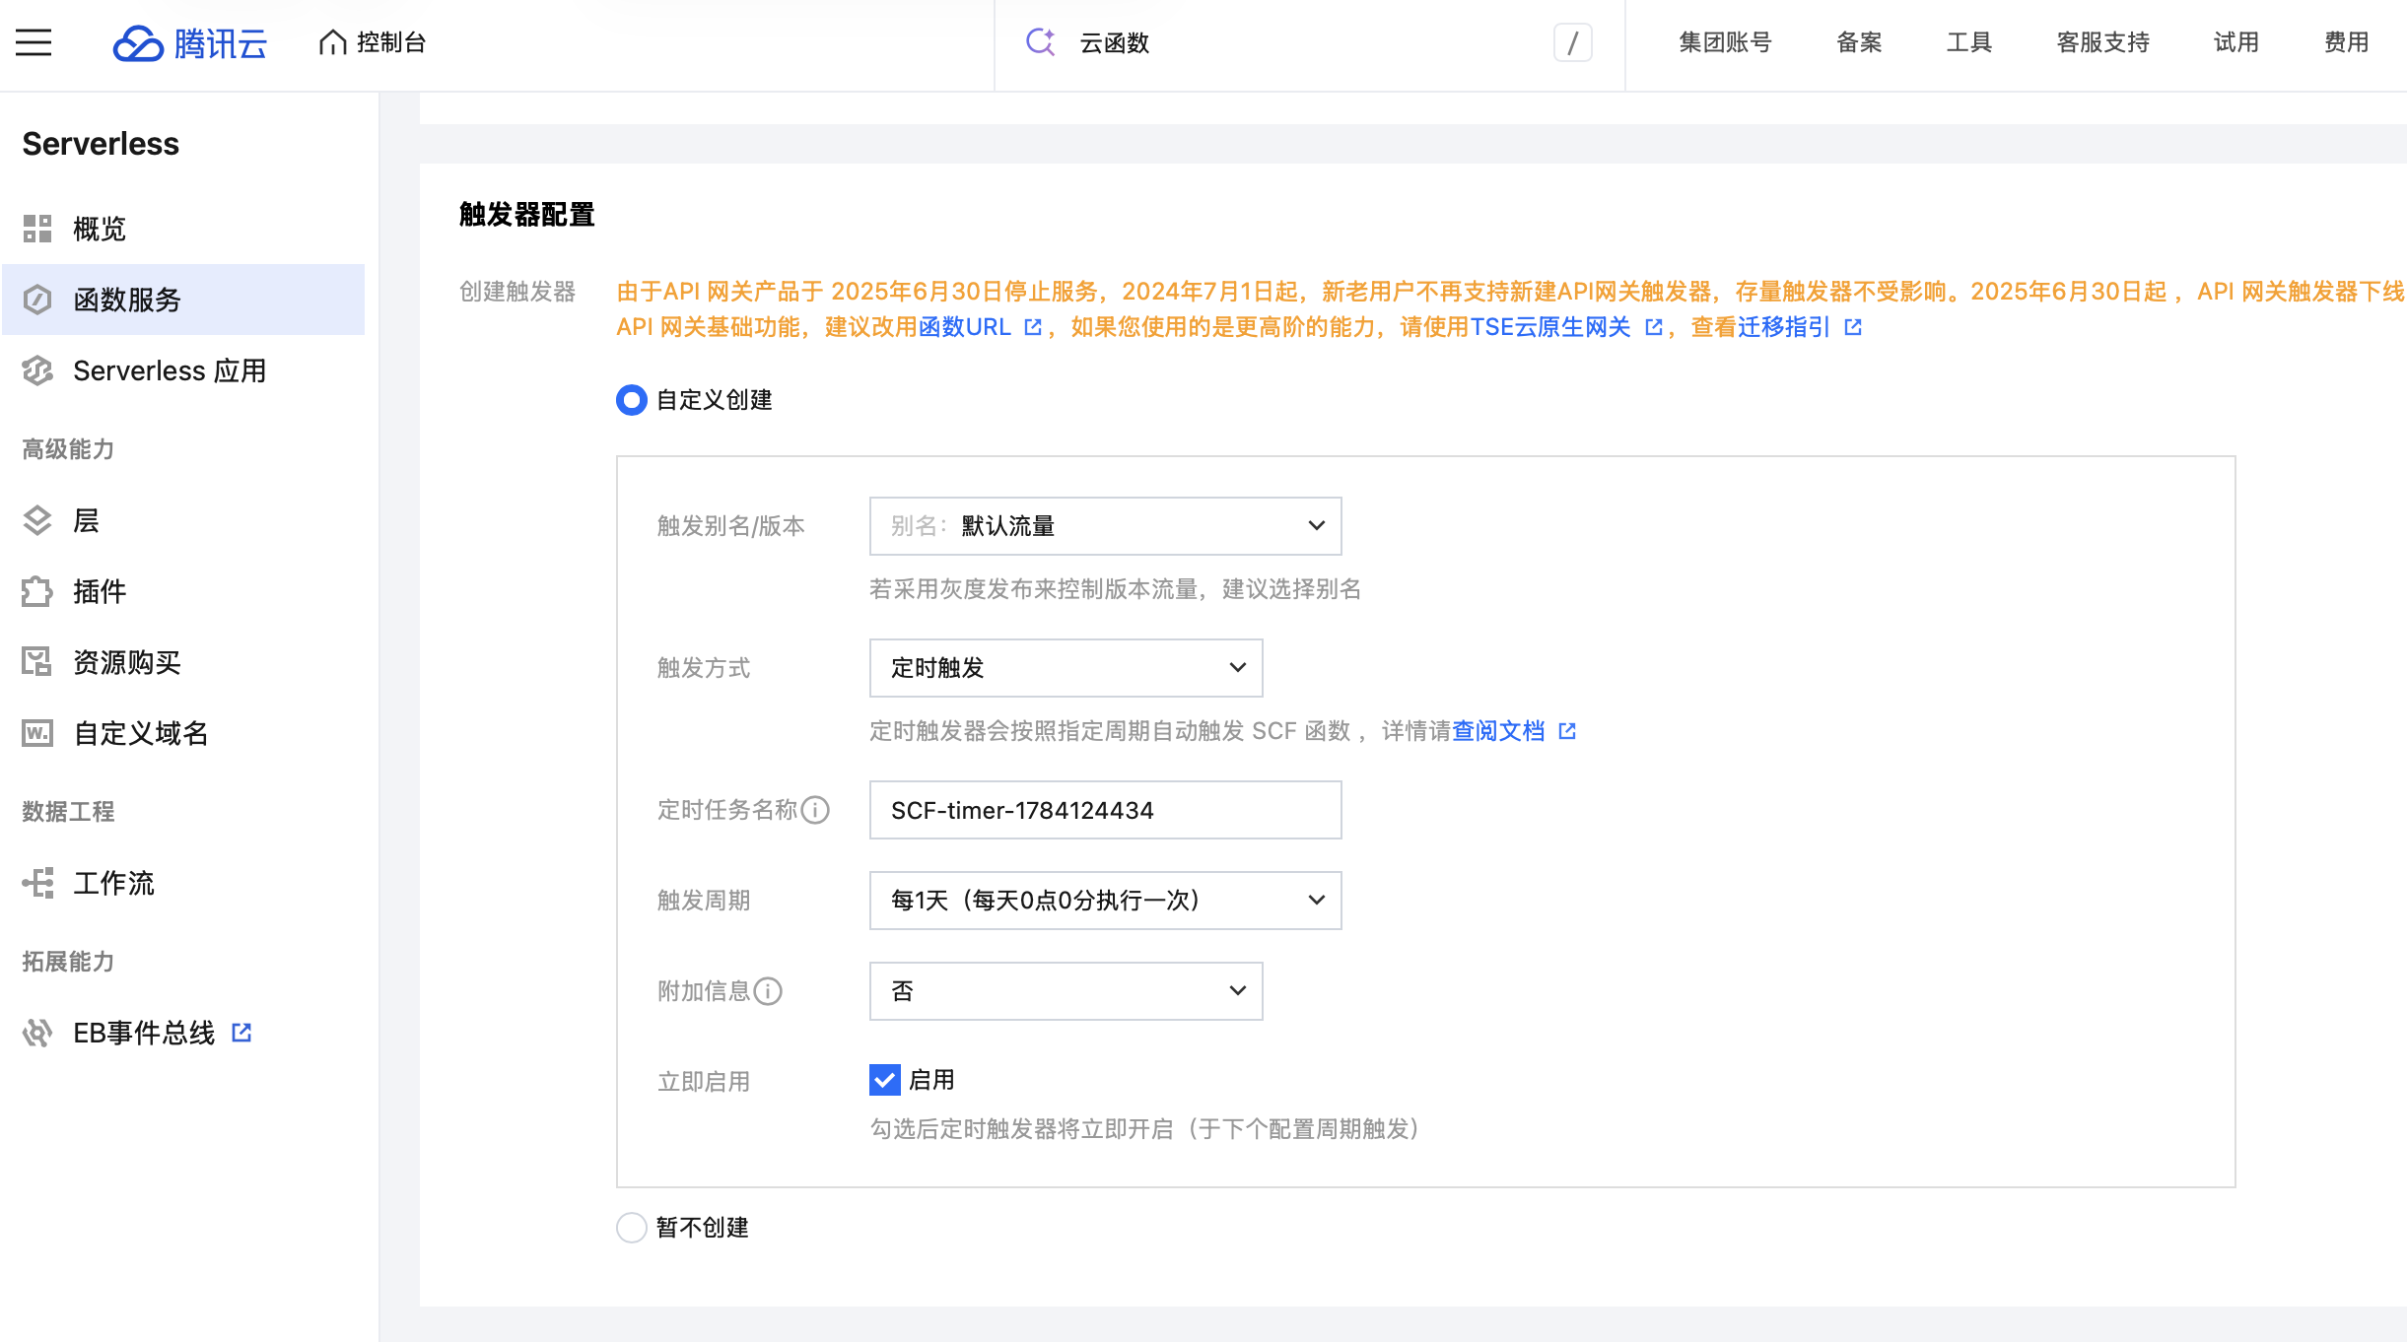Click the 高级能力 section label
This screenshot has width=2407, height=1342.
coord(68,449)
